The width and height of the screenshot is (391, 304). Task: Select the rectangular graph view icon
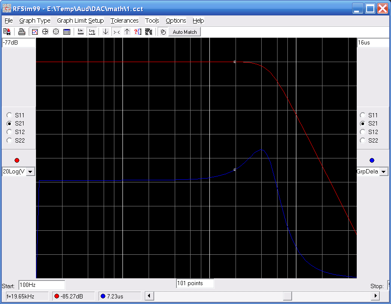[35, 32]
